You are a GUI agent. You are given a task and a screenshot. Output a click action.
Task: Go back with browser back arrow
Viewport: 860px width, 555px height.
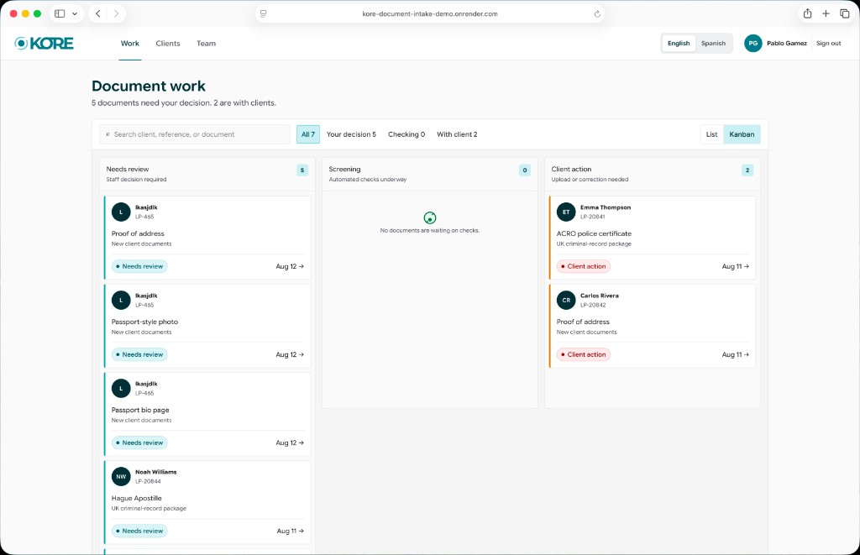coord(98,13)
